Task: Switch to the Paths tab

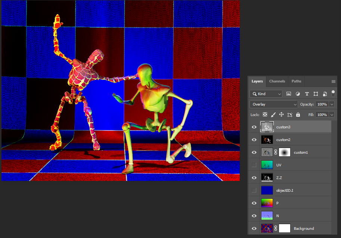Action: (296, 81)
